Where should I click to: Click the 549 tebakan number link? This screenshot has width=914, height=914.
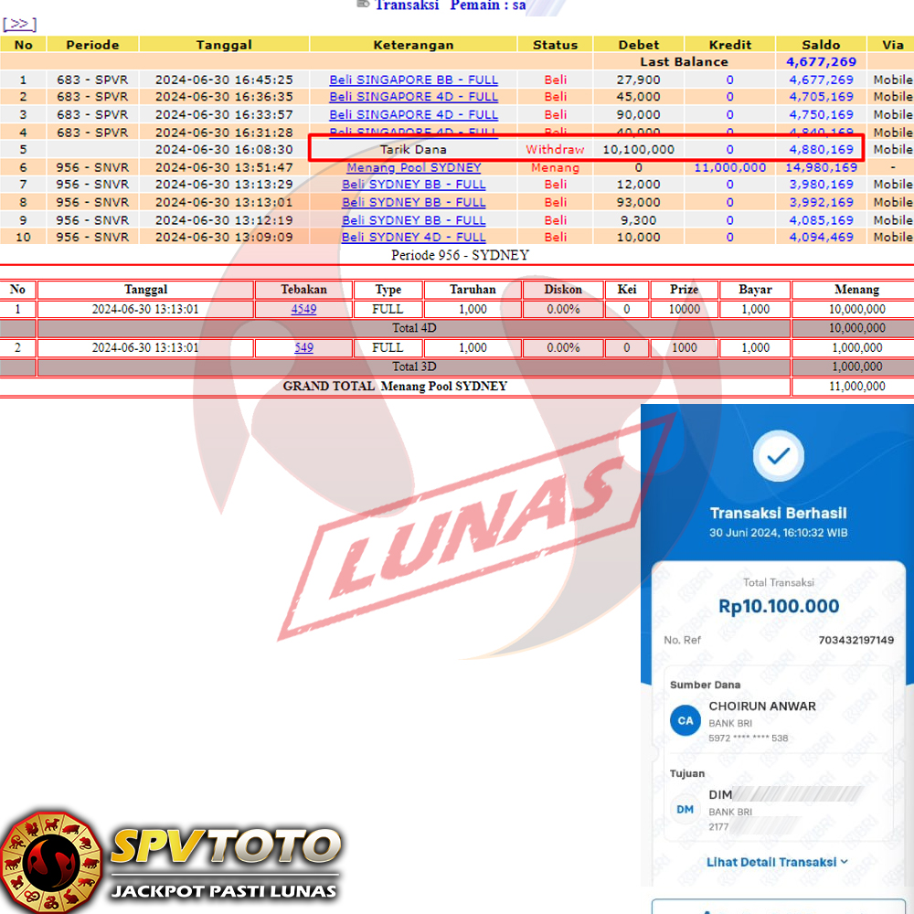(303, 347)
